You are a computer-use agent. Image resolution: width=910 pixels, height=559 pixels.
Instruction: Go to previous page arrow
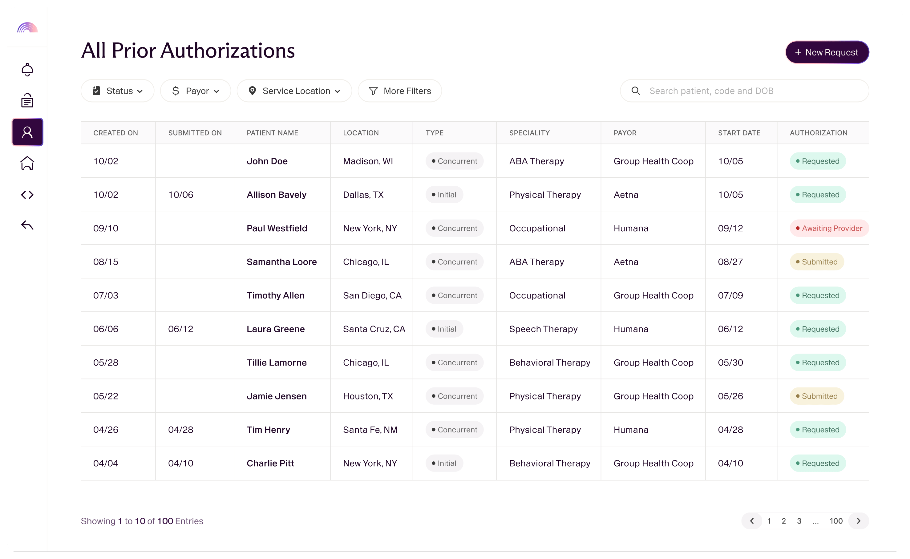point(752,521)
